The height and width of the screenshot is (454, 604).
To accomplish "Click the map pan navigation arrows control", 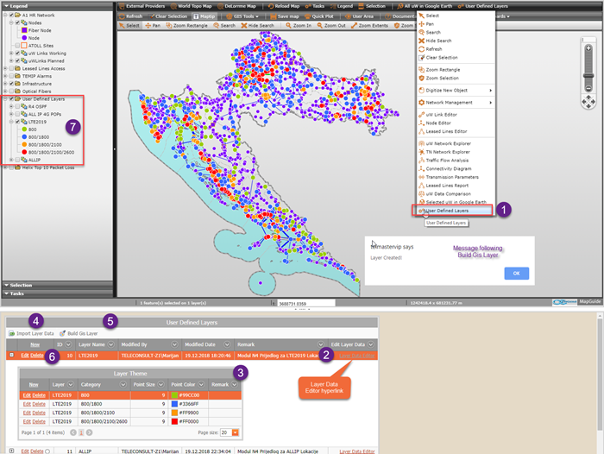I will click(x=588, y=102).
